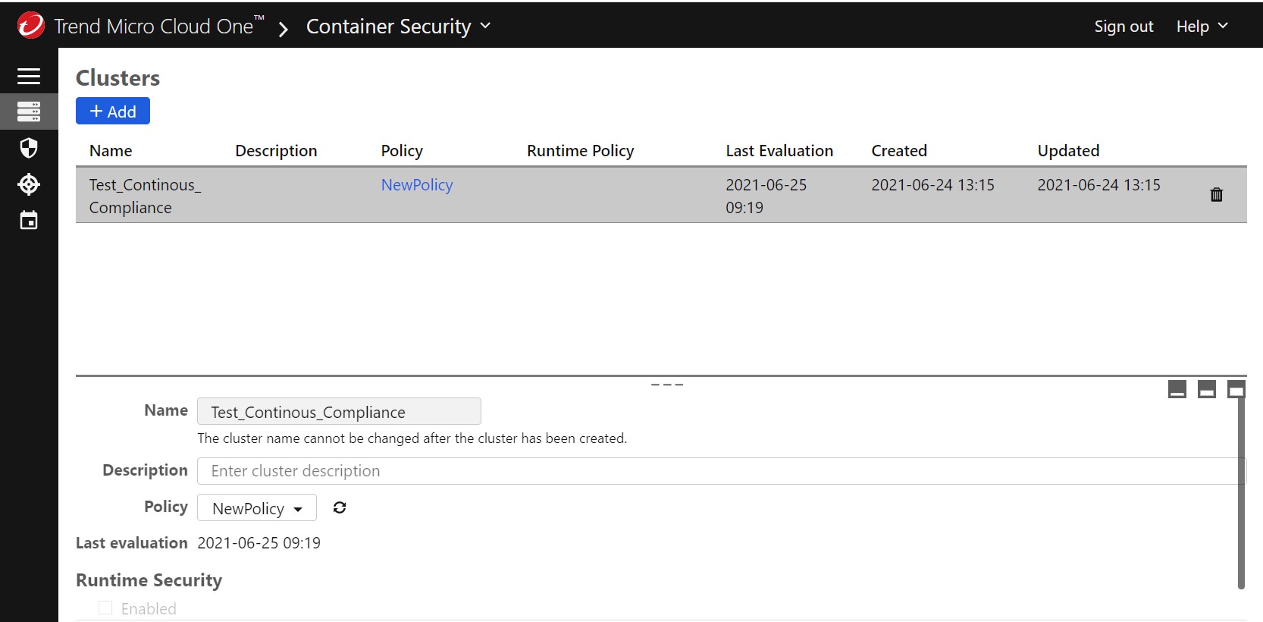Sort by the Created column header
This screenshot has height=622, width=1263.
tap(899, 151)
